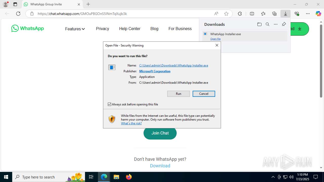The height and width of the screenshot is (182, 324).
Task: Switch to Microsoft Edge on taskbar
Action: (104, 177)
